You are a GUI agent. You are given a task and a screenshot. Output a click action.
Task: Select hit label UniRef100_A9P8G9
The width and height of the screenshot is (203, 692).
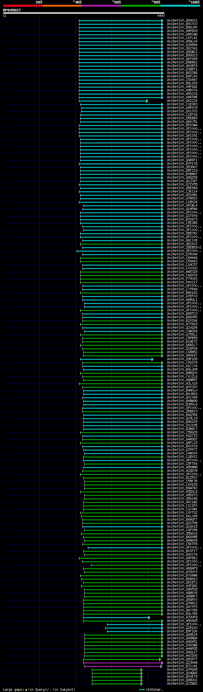182,31
